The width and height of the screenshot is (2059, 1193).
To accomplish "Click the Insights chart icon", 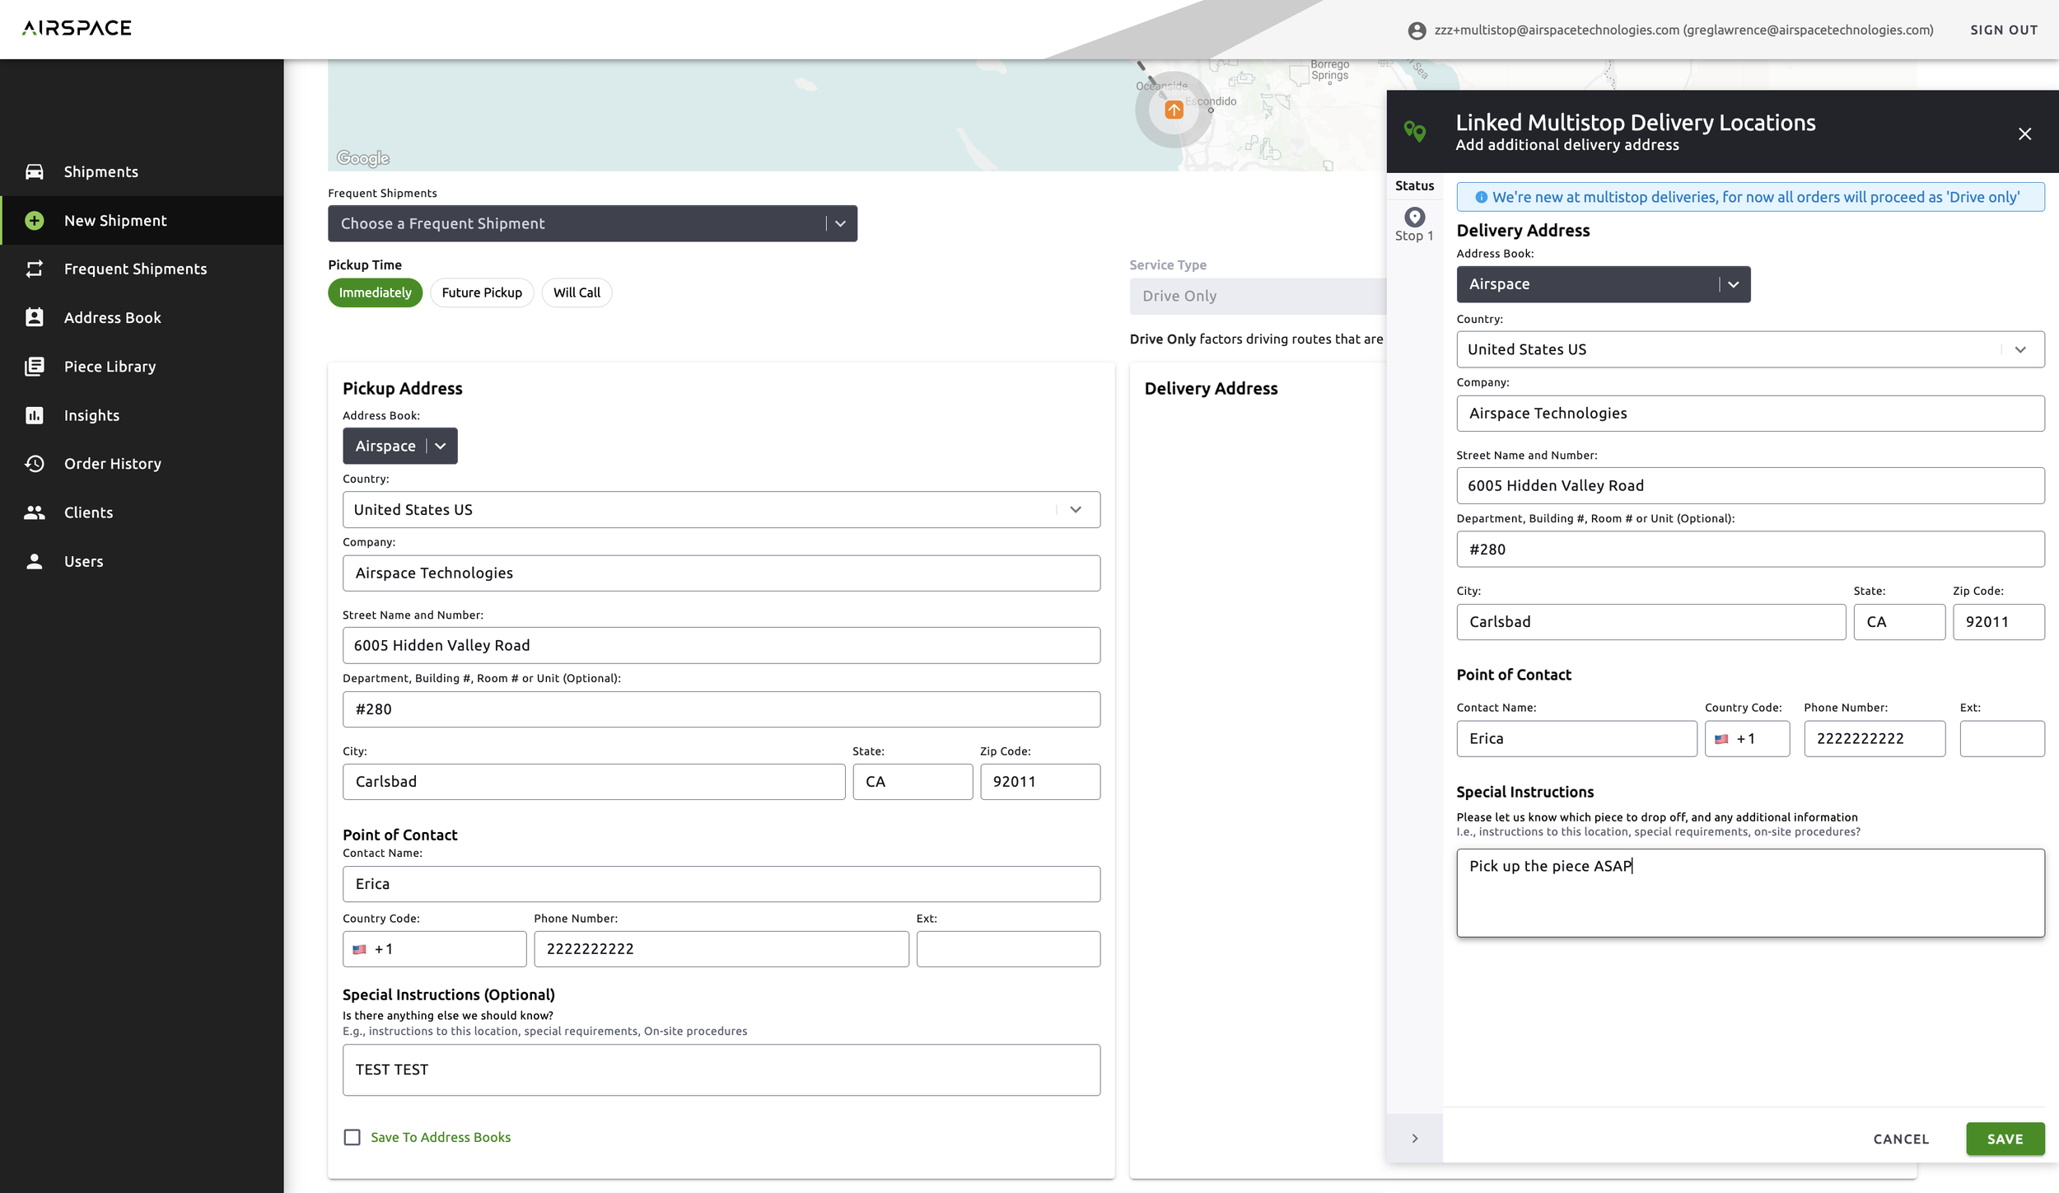I will (x=34, y=415).
